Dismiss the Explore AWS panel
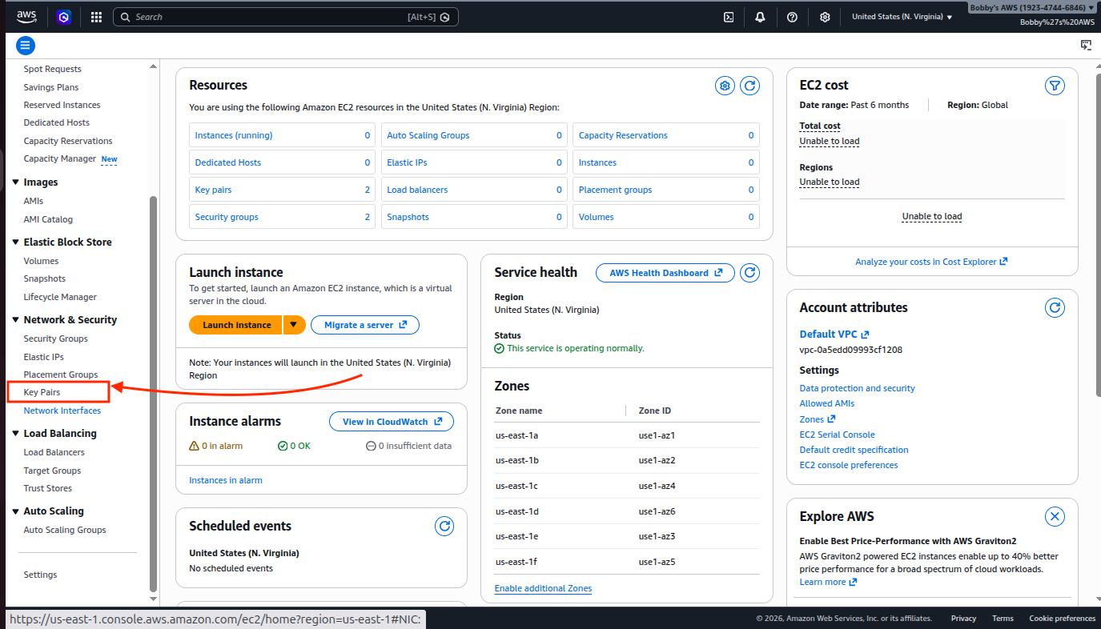1101x629 pixels. (x=1055, y=516)
